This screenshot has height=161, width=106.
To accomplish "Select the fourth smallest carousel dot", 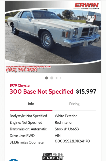I will 60,78.
